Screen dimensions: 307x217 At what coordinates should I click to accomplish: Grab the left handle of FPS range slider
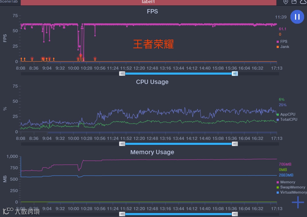(122, 74)
